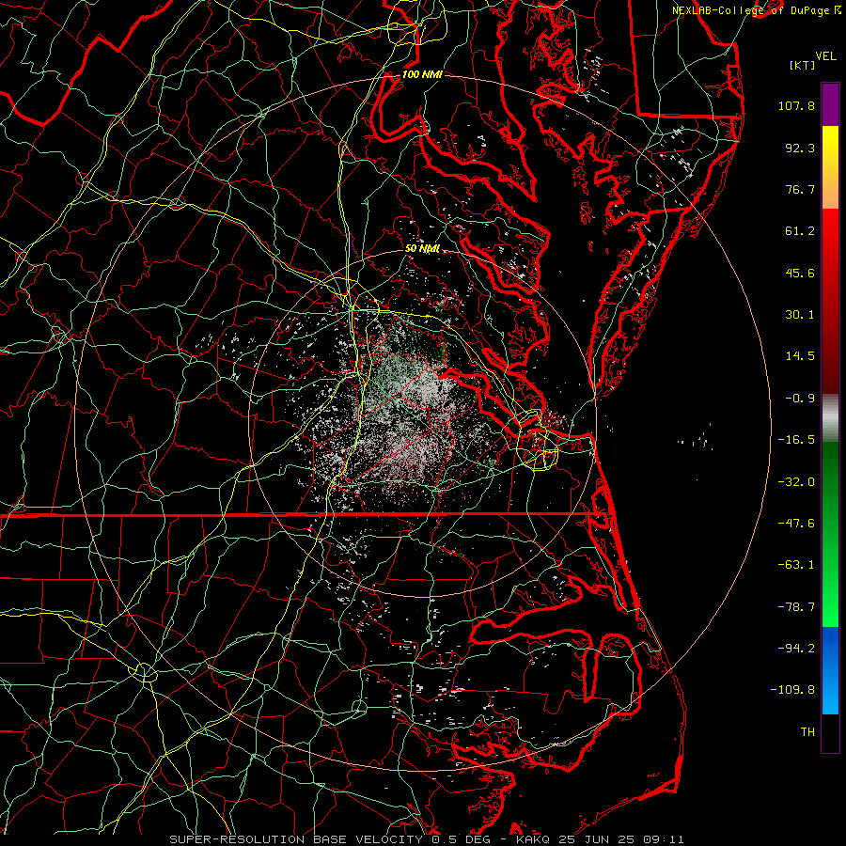The width and height of the screenshot is (846, 846).
Task: Select the VEL legend title
Action: tap(825, 56)
